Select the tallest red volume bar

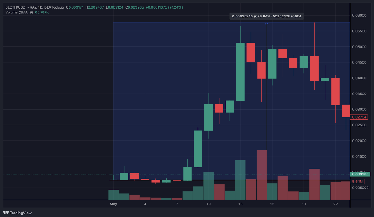tap(261, 175)
